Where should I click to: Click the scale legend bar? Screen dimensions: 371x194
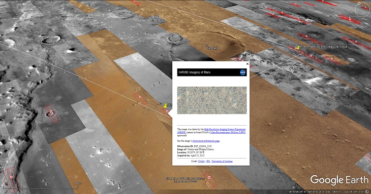point(40,187)
